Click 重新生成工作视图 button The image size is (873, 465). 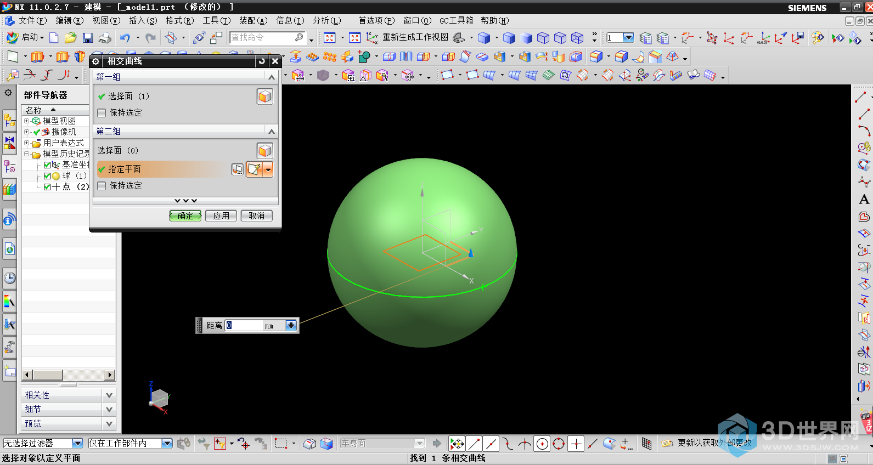point(415,37)
